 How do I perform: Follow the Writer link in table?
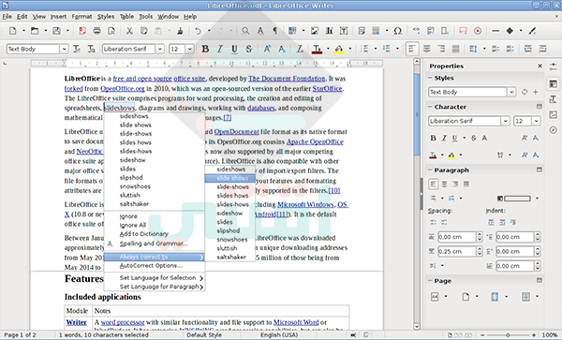[x=77, y=322]
